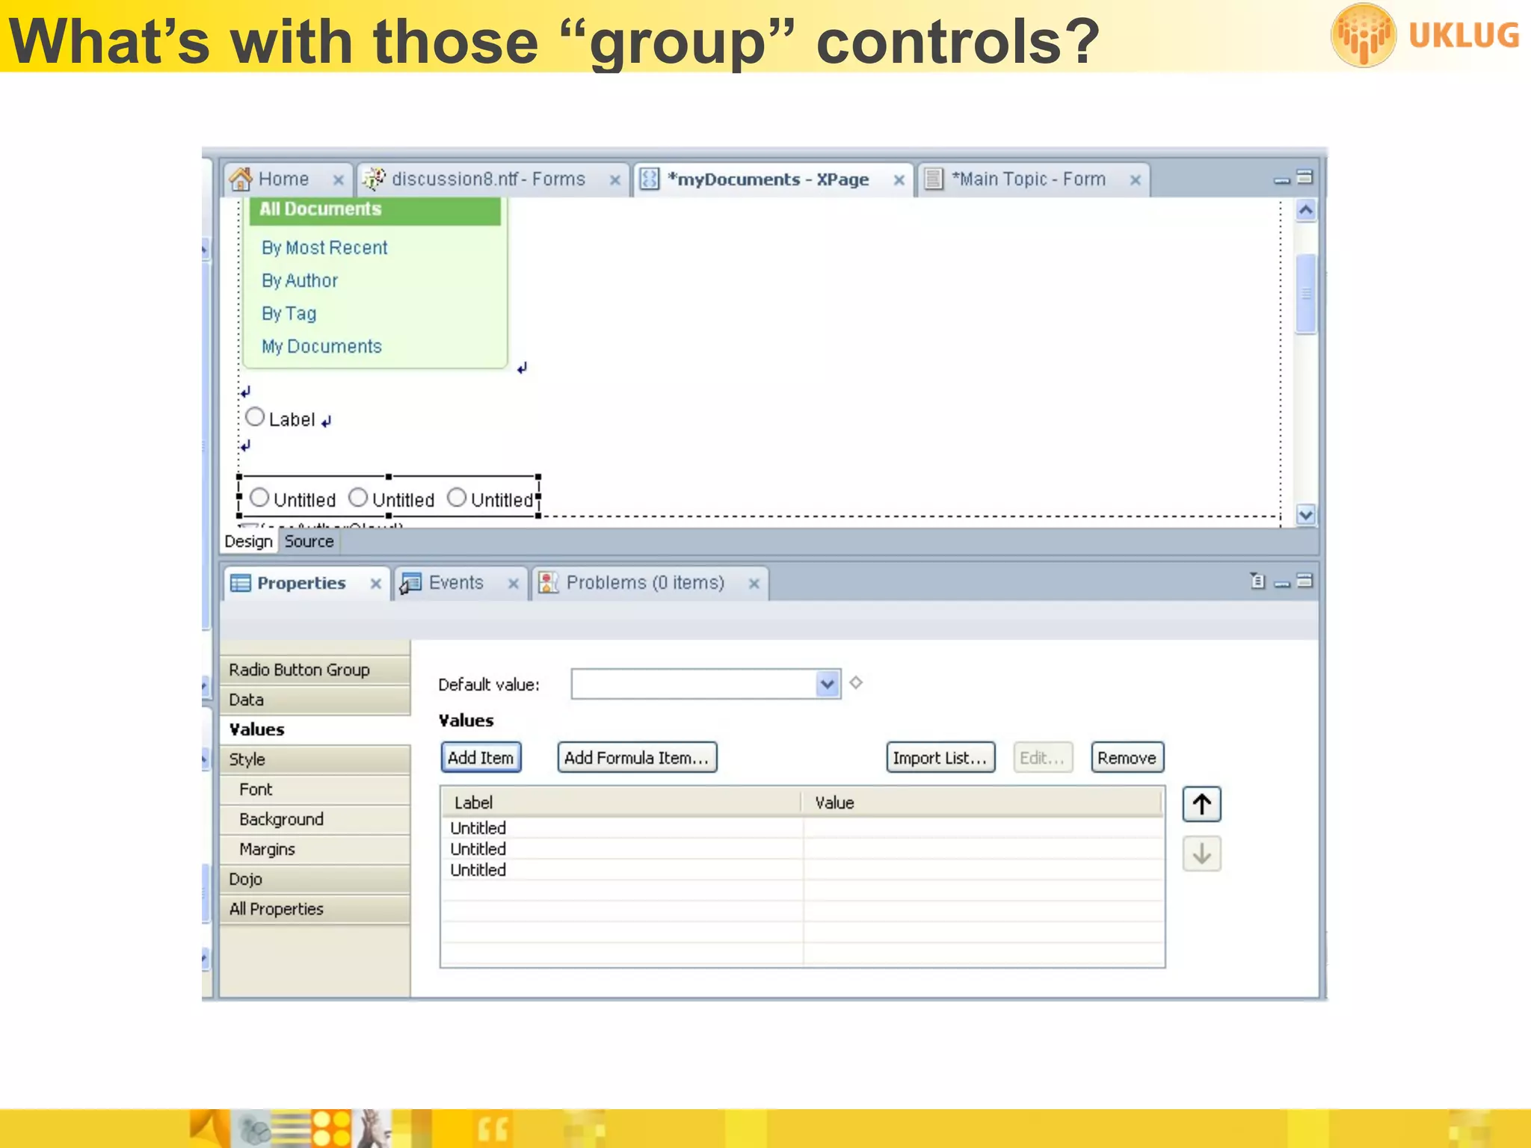Minimize the Properties panel
This screenshot has width=1531, height=1148.
click(x=1282, y=584)
